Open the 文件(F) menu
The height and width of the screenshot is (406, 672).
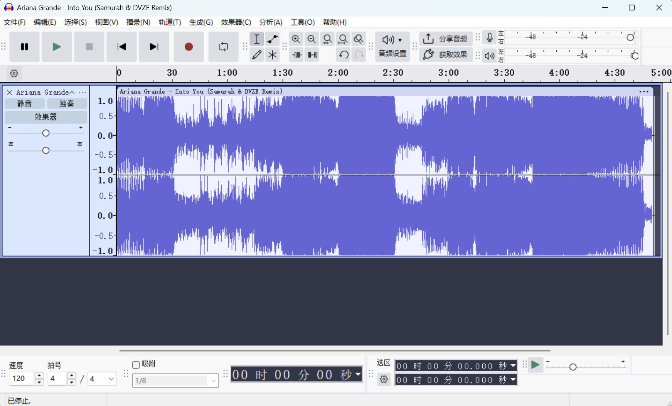coord(15,22)
